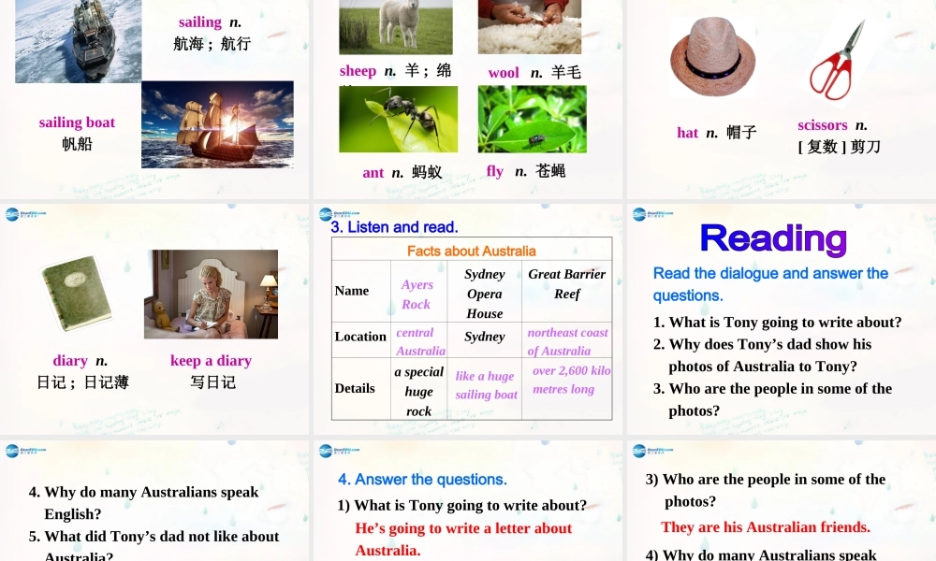Image resolution: width=936 pixels, height=561 pixels.
Task: Click the '3. Listen and read' heading
Action: pyautogui.click(x=393, y=227)
